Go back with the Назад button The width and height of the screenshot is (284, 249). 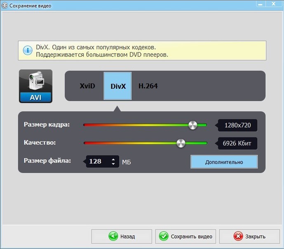tap(122, 236)
